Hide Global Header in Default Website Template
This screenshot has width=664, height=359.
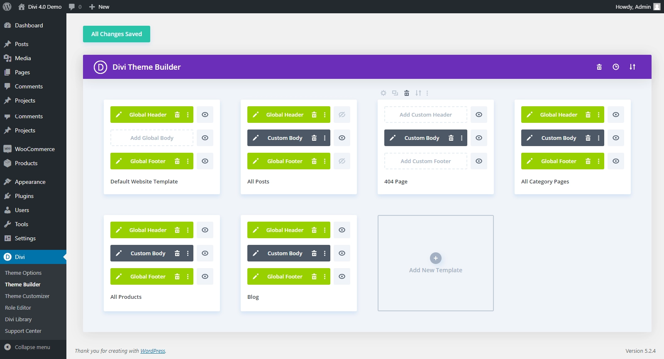[x=205, y=115]
